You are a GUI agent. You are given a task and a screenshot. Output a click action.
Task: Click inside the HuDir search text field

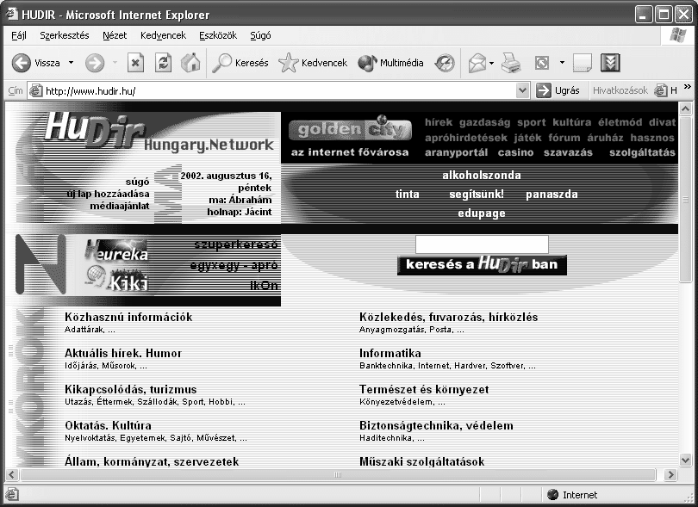[482, 244]
